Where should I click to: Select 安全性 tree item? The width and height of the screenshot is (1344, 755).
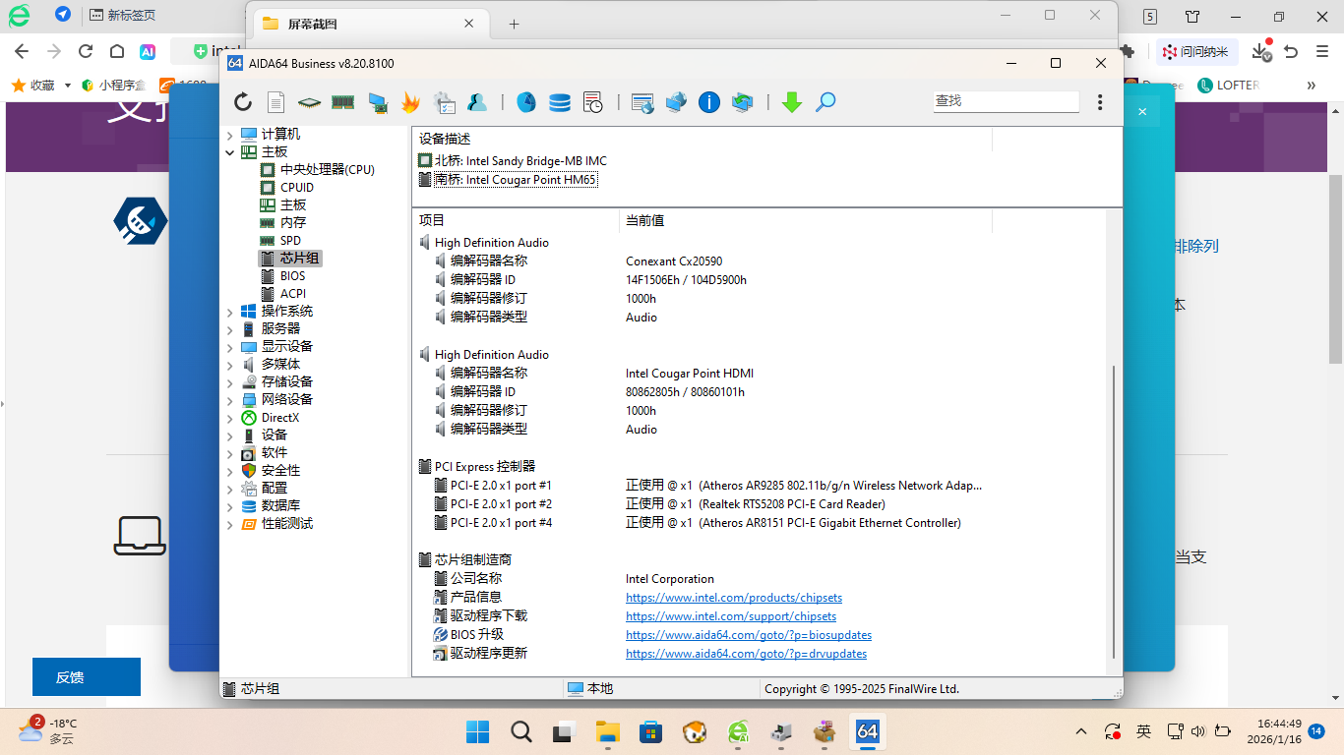tap(280, 470)
